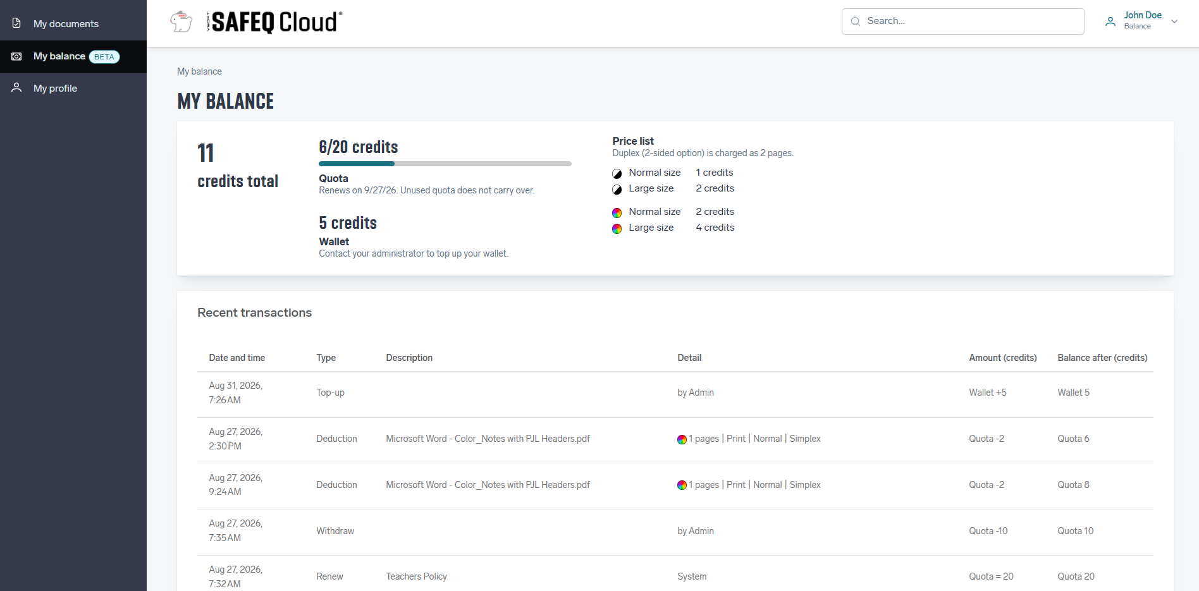Focus the Search input field
Viewport: 1199px width, 591px height.
point(963,21)
